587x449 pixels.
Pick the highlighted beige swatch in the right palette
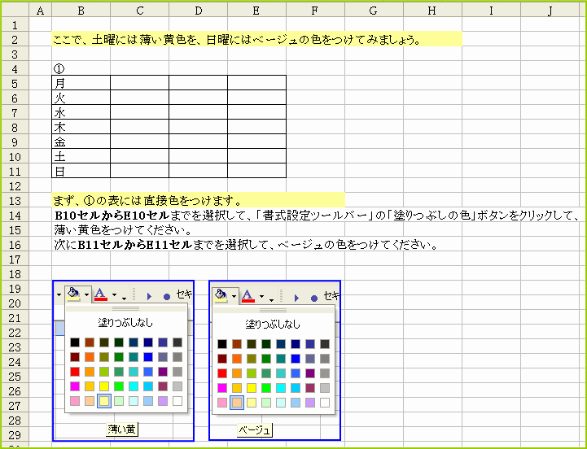click(x=237, y=403)
